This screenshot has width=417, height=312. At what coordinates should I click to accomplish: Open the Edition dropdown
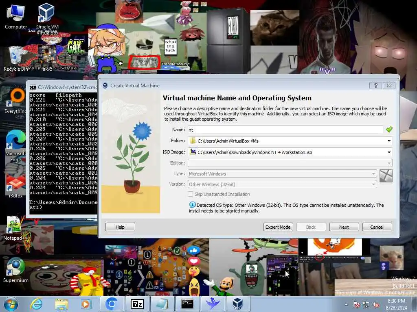coord(290,163)
